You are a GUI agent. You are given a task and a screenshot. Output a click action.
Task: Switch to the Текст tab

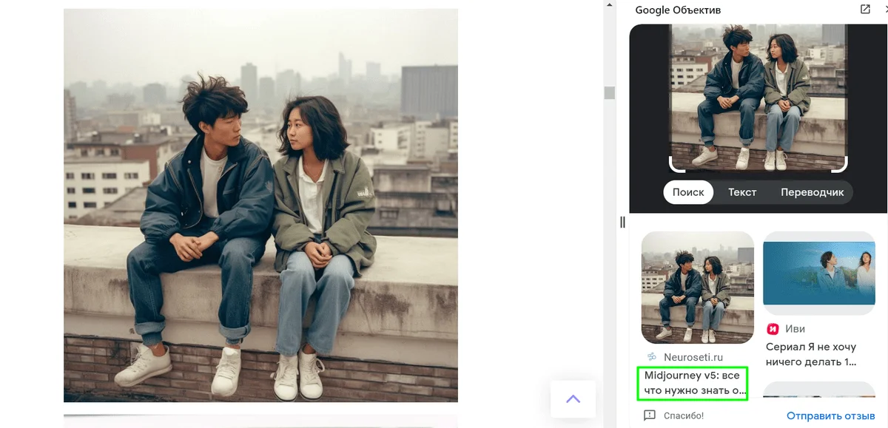click(x=741, y=192)
